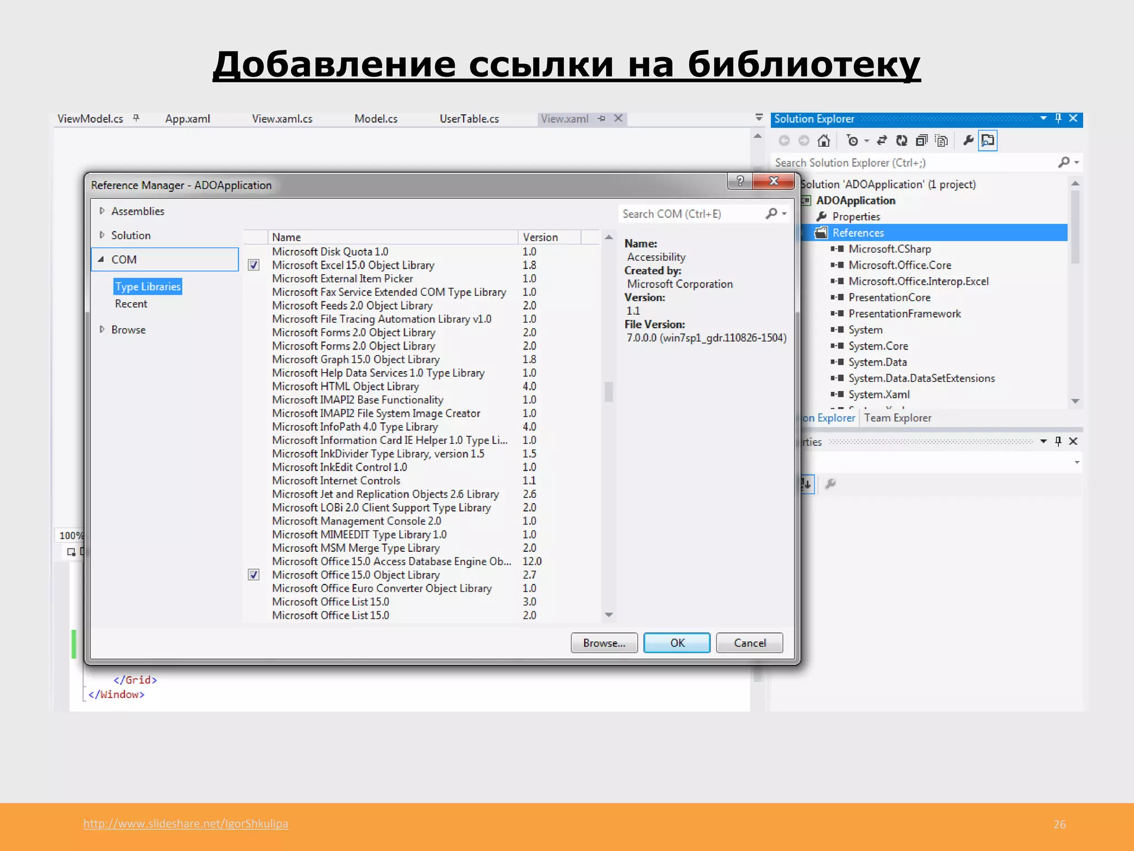This screenshot has height=851, width=1134.
Task: Open the Solution Explorer window position dropdown
Action: [1043, 119]
